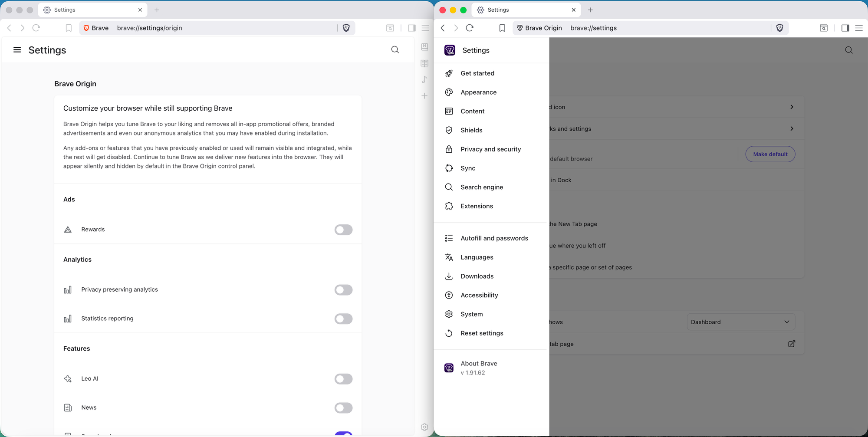Switch on the News feature toggle
Viewport: 868px width, 437px height.
[343, 408]
